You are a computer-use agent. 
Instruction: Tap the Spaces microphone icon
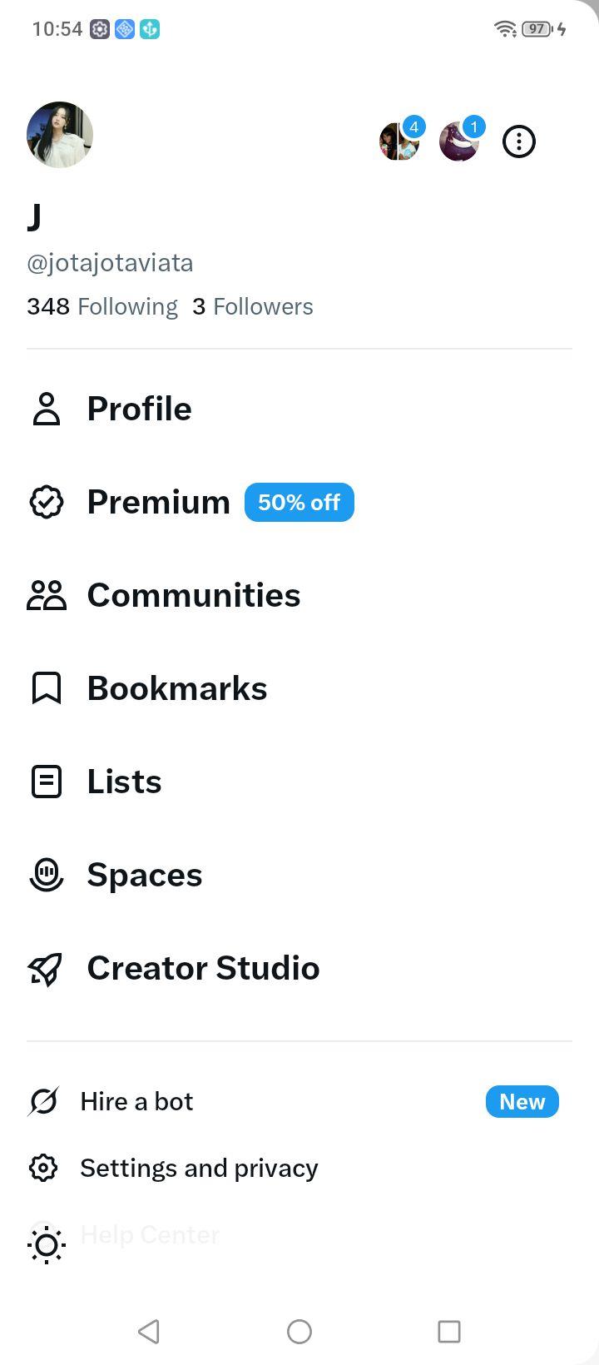pos(47,875)
